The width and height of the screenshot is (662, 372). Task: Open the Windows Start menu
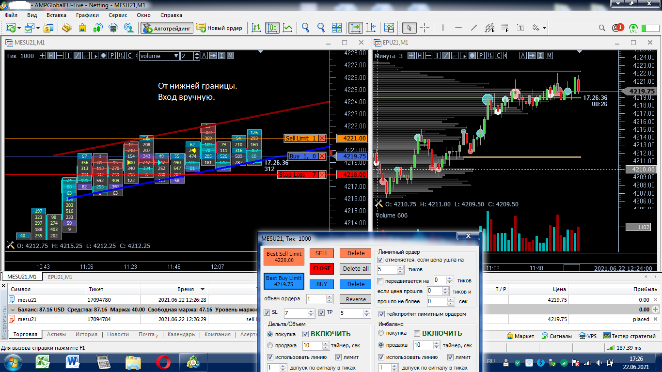click(x=12, y=361)
